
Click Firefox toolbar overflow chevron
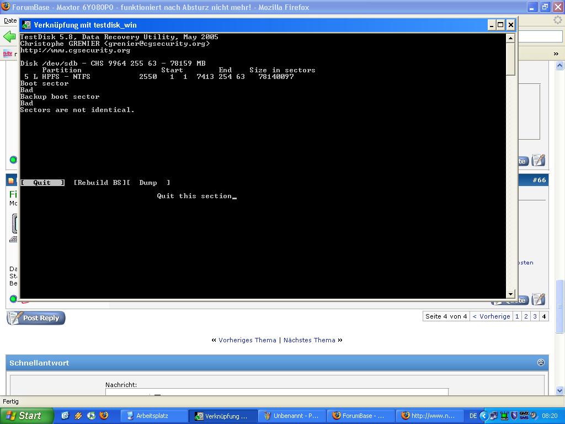(556, 54)
